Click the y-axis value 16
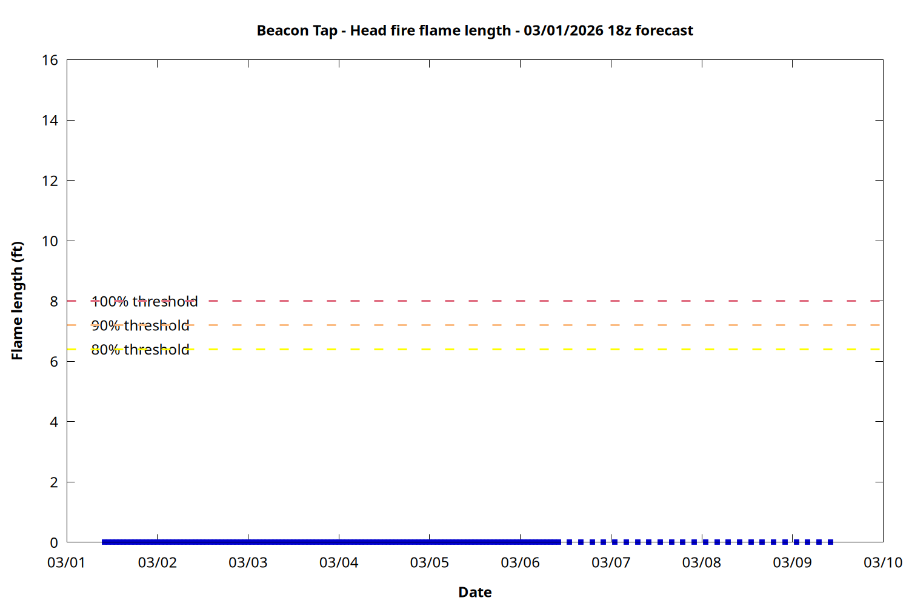 (50, 60)
